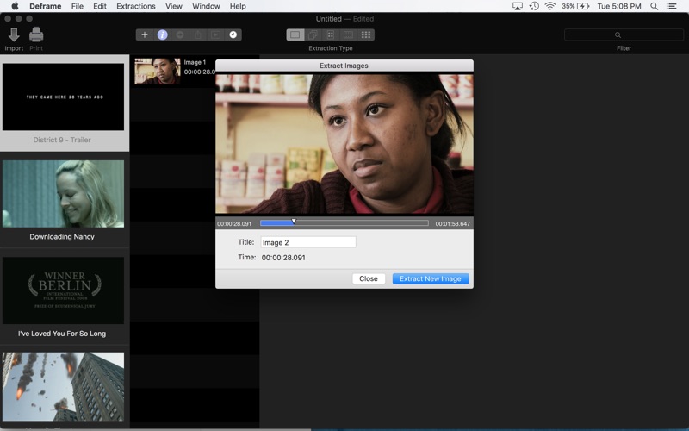Select the Image 1 extraction thumbnail
689x431 pixels.
(158, 71)
